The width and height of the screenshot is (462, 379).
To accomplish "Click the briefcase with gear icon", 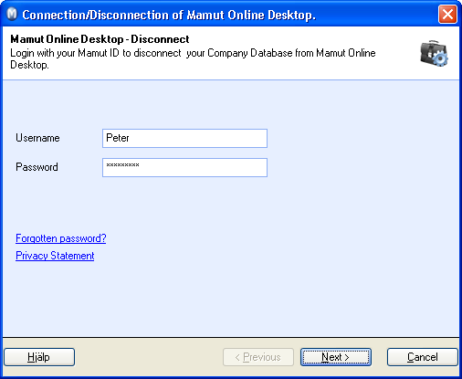I will [434, 53].
